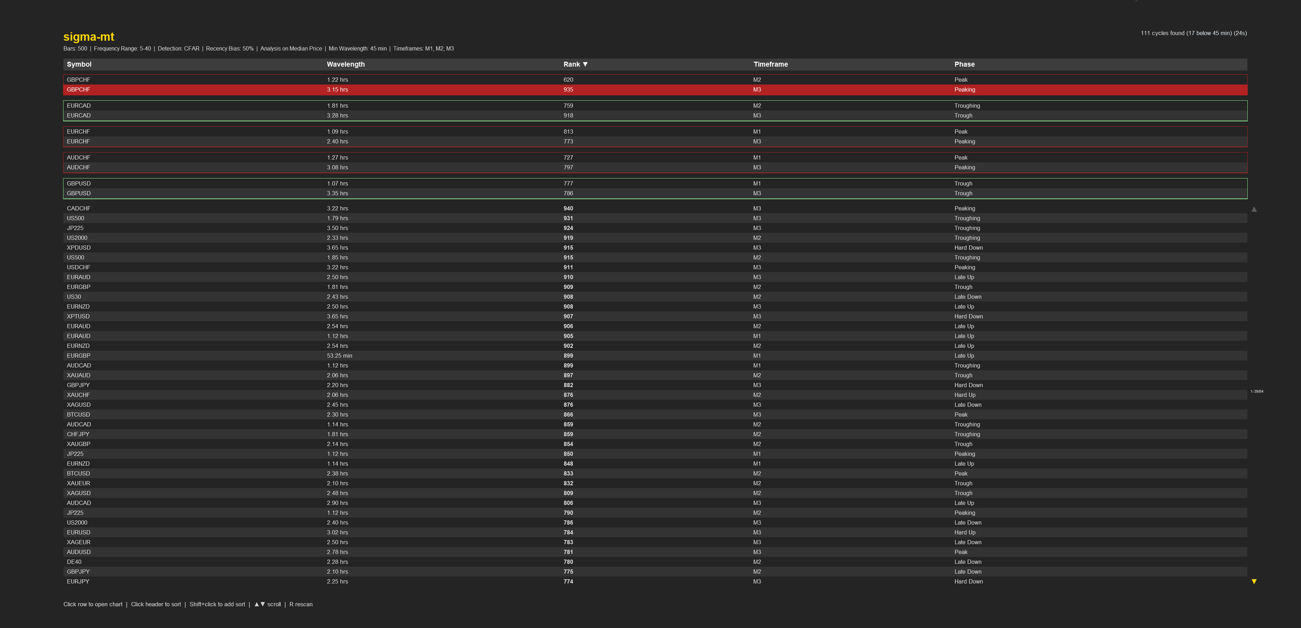Sort table by Symbol header
Viewport: 1301px width, 628px height.
click(79, 64)
